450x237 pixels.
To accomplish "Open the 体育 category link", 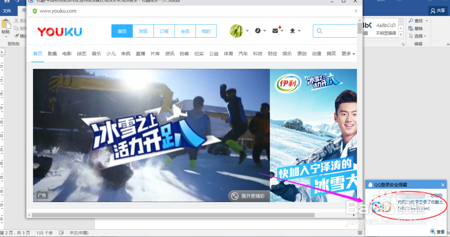I will pos(229,53).
